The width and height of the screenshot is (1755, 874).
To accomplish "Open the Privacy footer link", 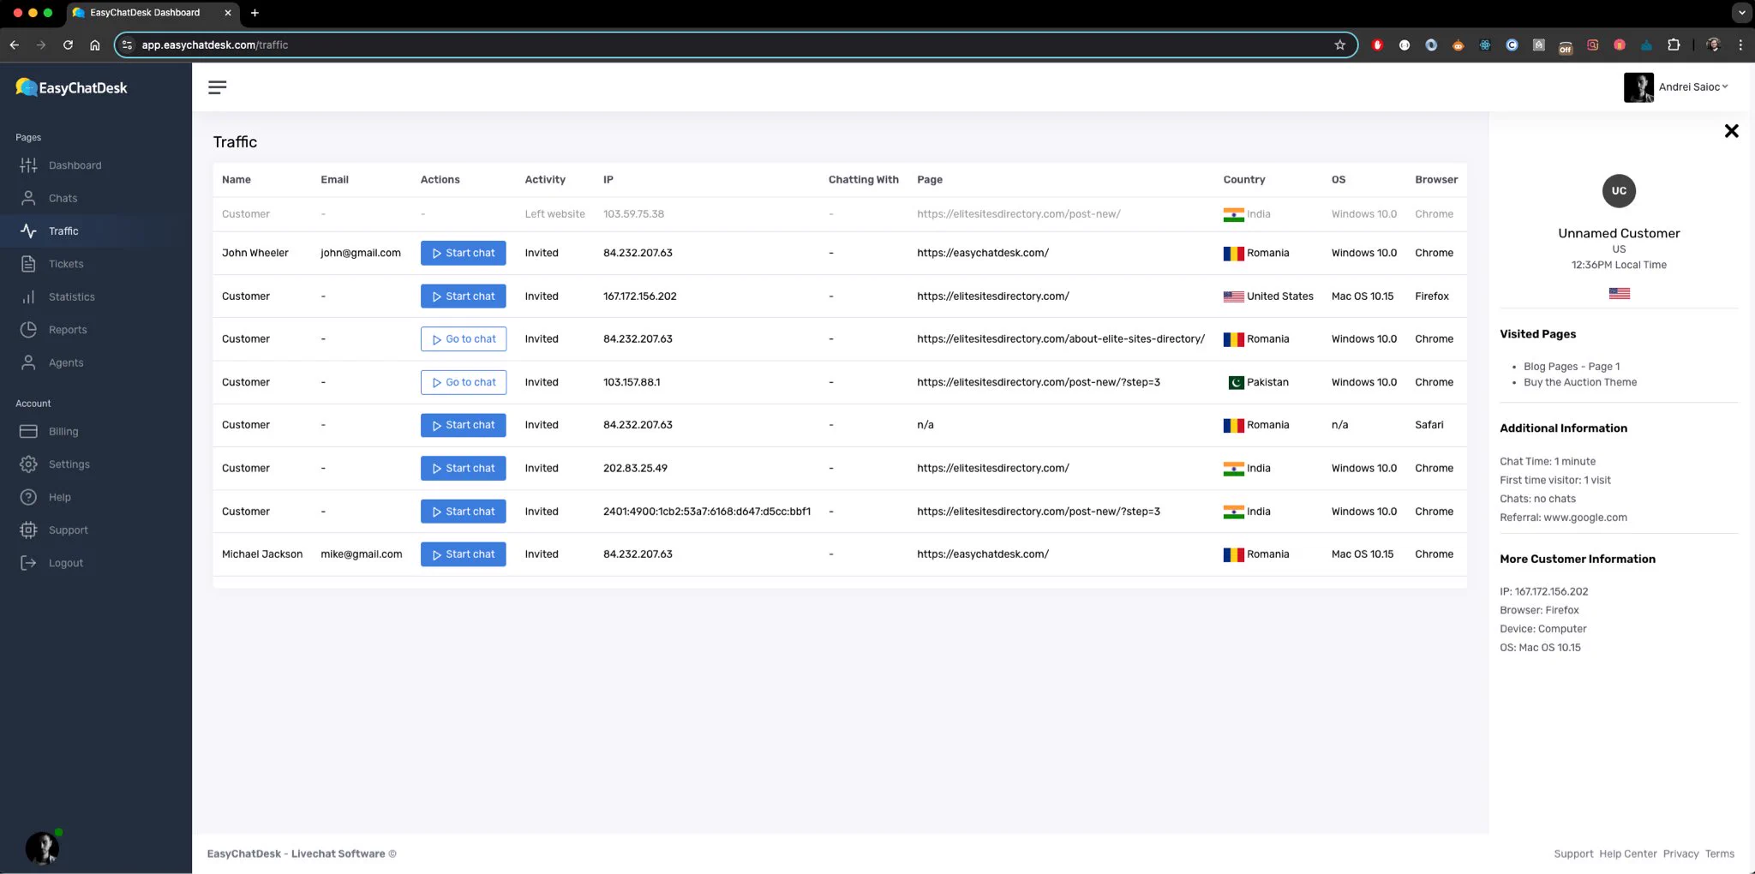I will (1680, 853).
